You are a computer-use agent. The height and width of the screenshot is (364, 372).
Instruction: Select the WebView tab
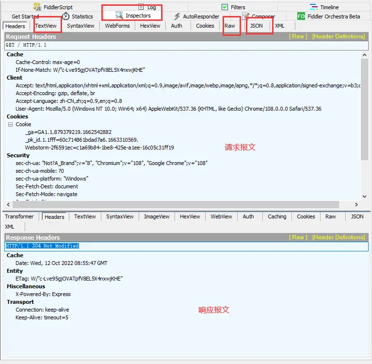click(x=221, y=216)
